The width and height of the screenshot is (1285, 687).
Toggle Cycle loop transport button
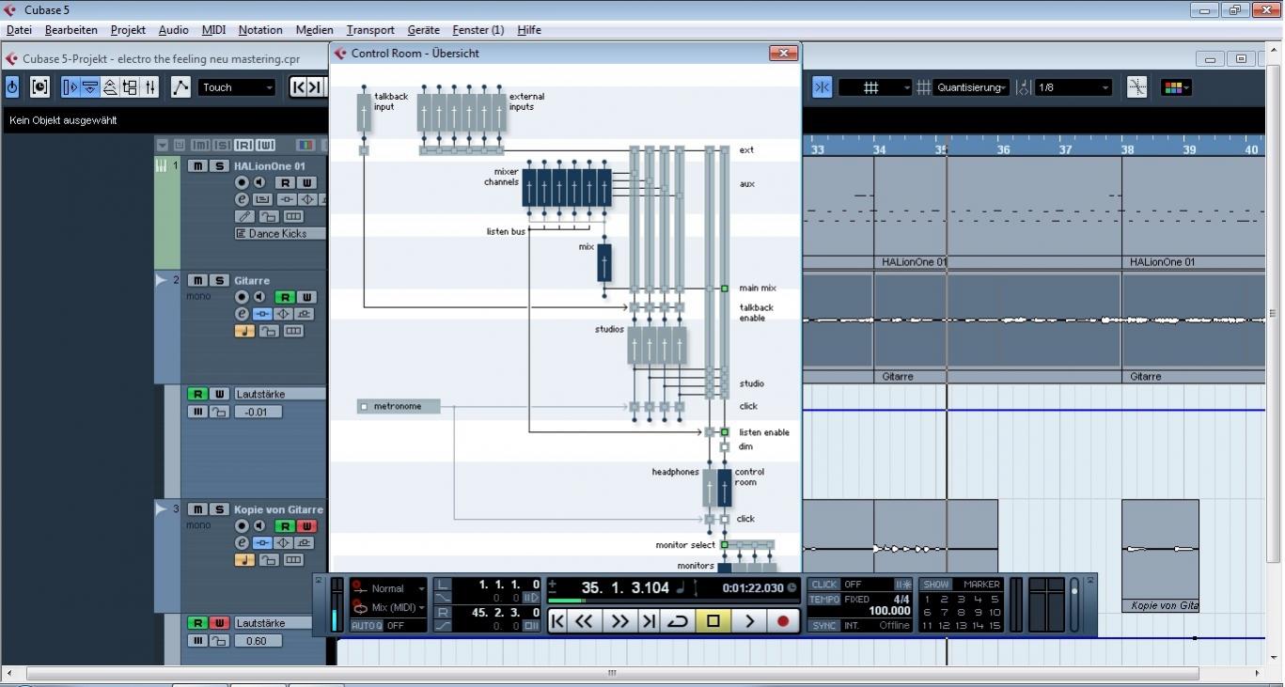(x=677, y=621)
